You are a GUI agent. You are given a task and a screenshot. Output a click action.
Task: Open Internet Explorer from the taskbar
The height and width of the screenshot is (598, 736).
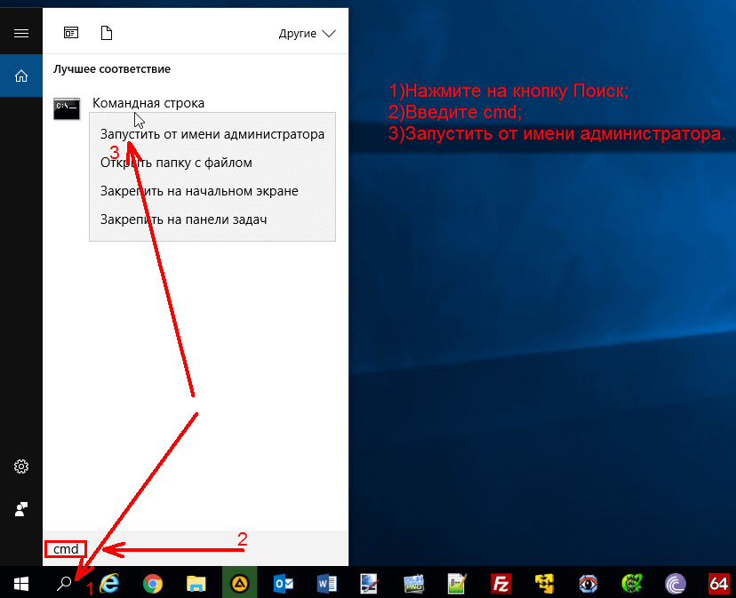coord(110,583)
